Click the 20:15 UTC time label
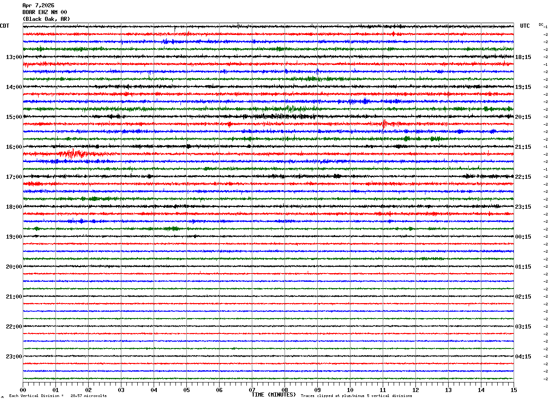This screenshot has width=550, height=402. (x=523, y=117)
